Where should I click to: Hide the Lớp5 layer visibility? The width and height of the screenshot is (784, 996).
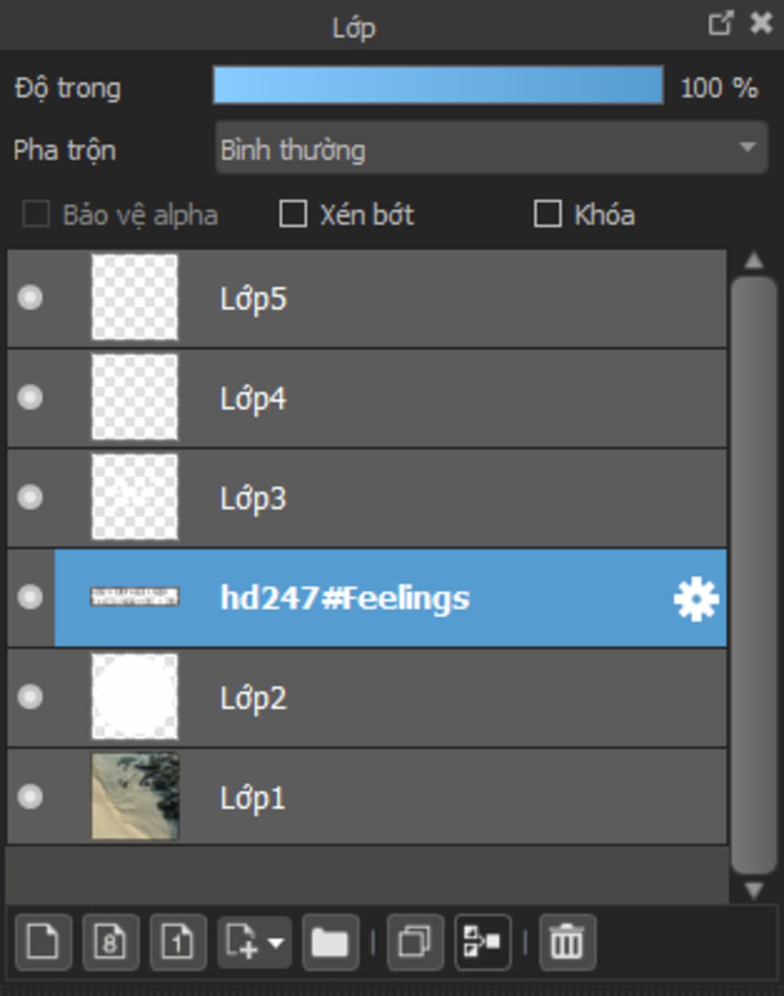31,297
